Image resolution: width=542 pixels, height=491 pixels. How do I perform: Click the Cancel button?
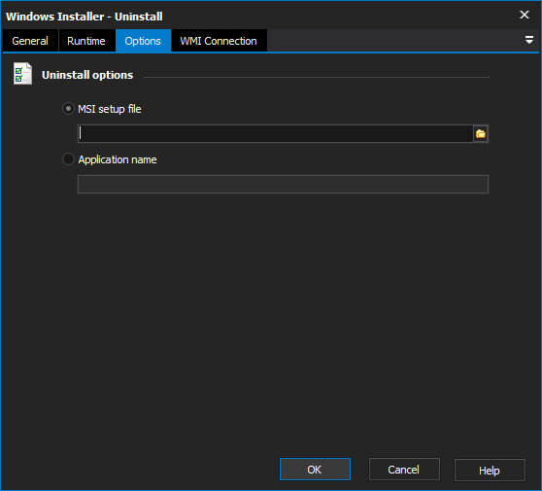[x=404, y=470]
